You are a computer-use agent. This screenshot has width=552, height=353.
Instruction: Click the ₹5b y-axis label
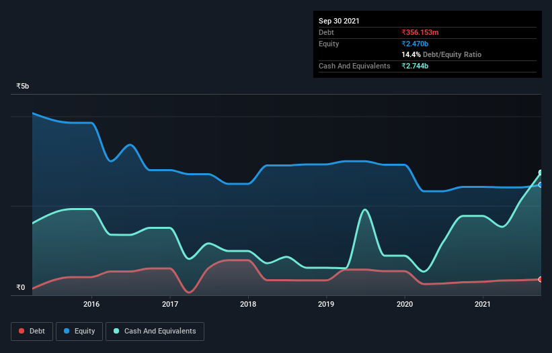23,86
